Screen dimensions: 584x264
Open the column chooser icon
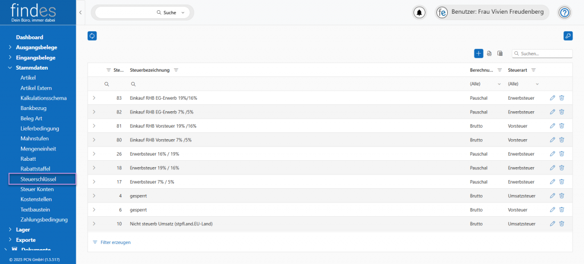(500, 54)
